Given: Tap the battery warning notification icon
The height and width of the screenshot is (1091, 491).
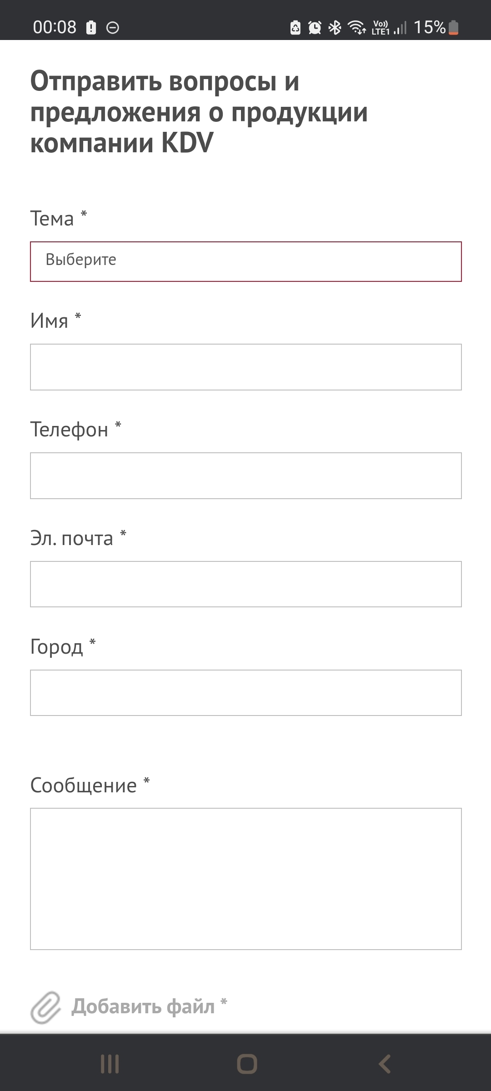Looking at the screenshot, I should [91, 28].
